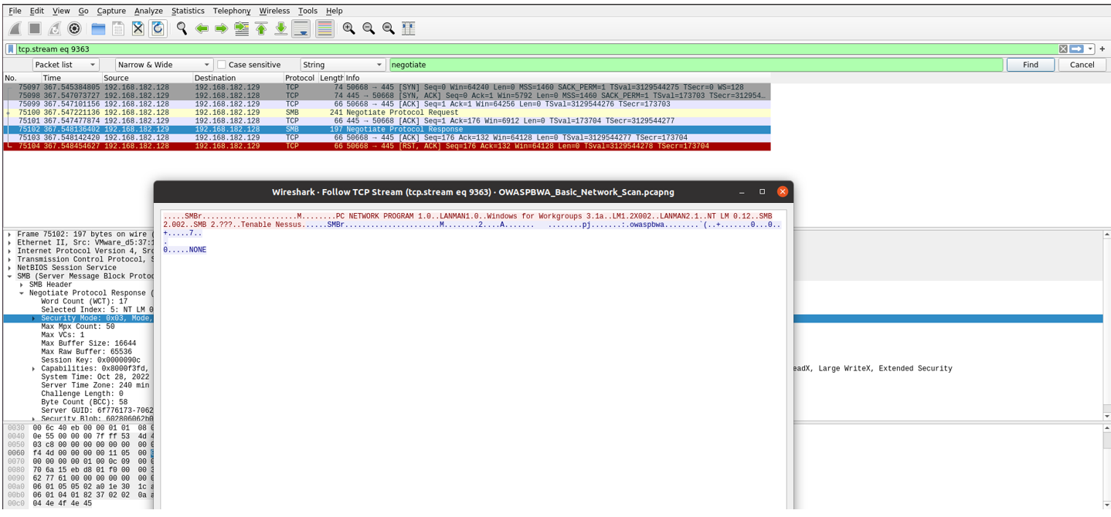
Task: Select the Session Key: 0x0000090c field
Action: 90,360
